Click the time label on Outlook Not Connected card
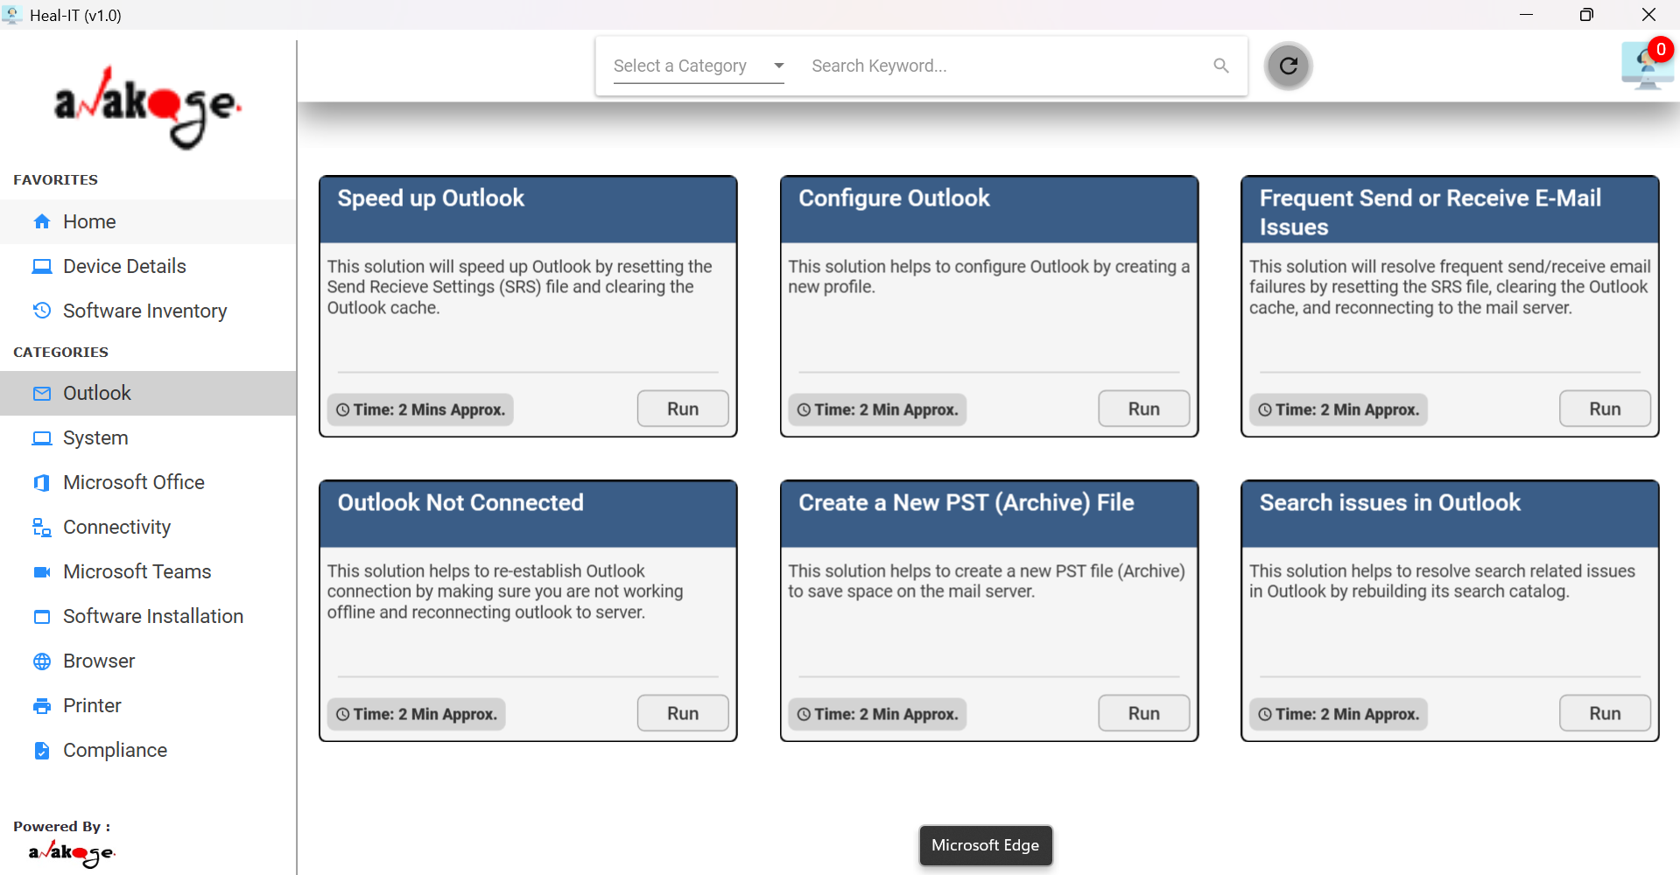 click(x=417, y=714)
